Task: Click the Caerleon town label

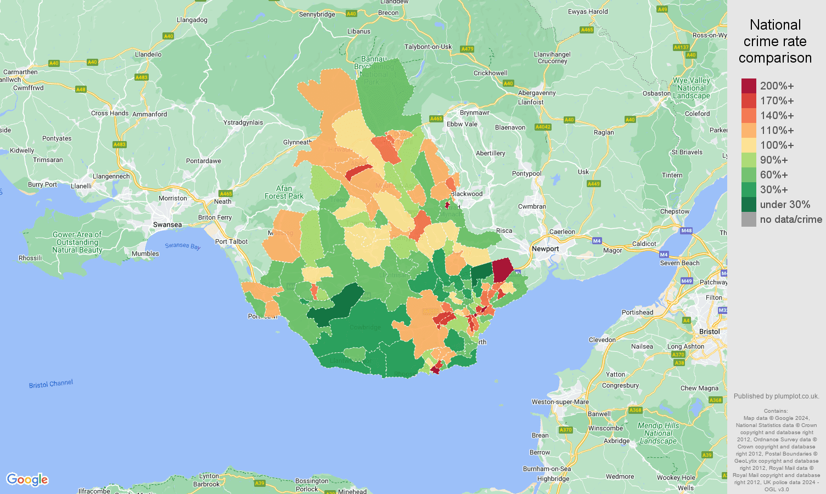Action: [x=562, y=232]
